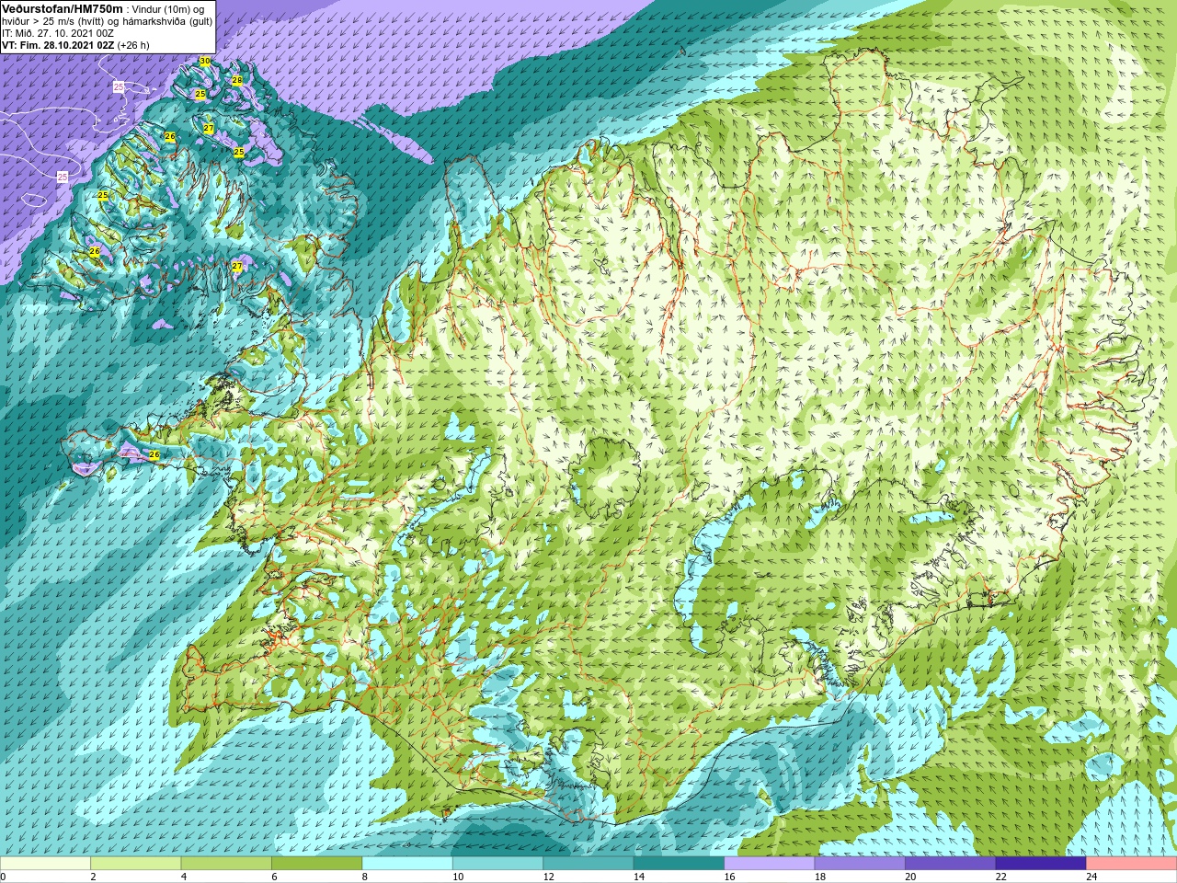This screenshot has width=1177, height=883.
Task: Click the legend scale value 0
Action: click(4, 877)
